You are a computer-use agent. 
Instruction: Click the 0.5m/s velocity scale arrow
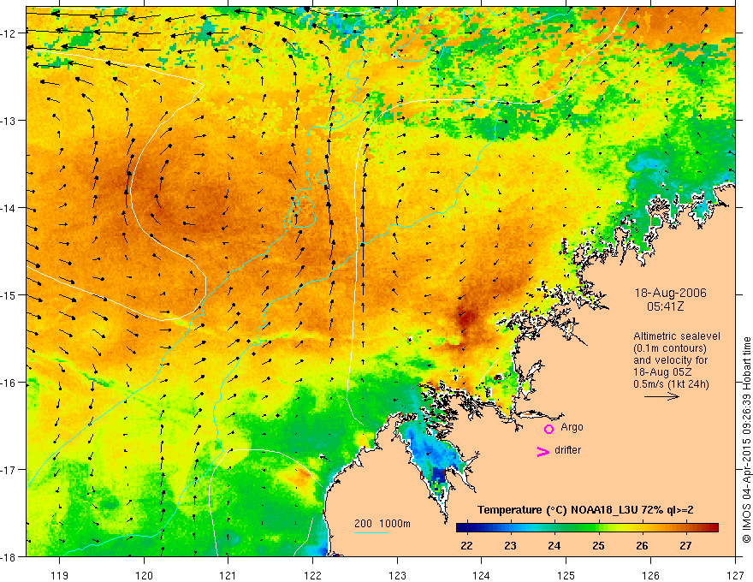click(661, 396)
